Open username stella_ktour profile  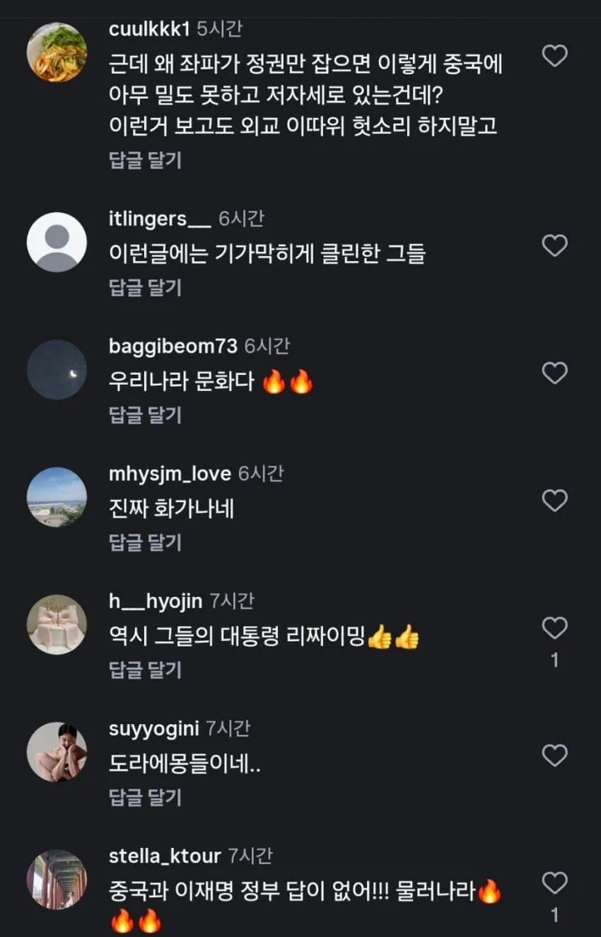(x=165, y=856)
